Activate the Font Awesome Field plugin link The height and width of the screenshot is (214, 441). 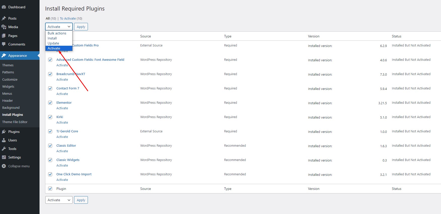(62, 65)
